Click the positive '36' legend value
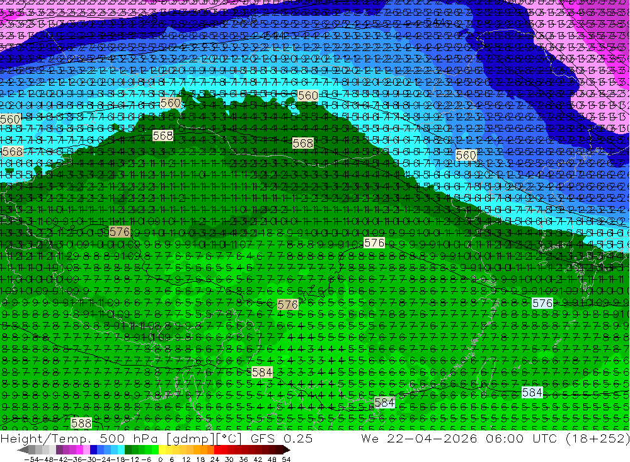 243,459
